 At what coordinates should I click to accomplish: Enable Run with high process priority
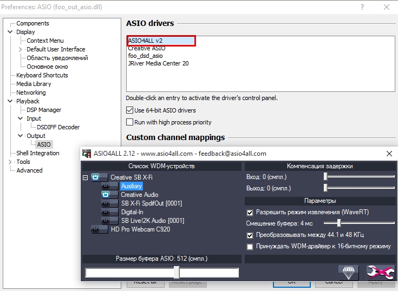[130, 122]
